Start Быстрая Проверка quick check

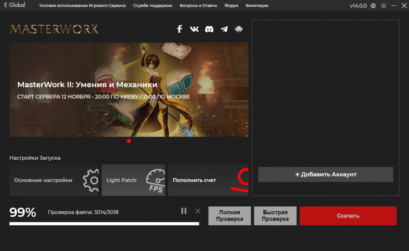point(275,216)
